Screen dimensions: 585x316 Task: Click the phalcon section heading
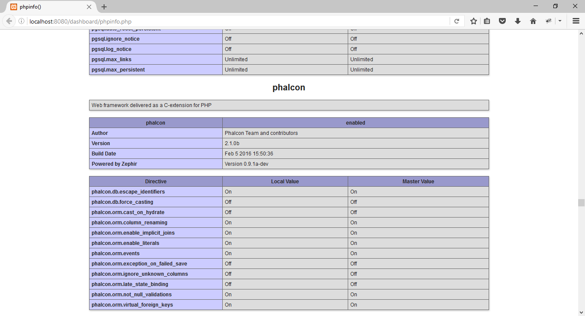(289, 87)
